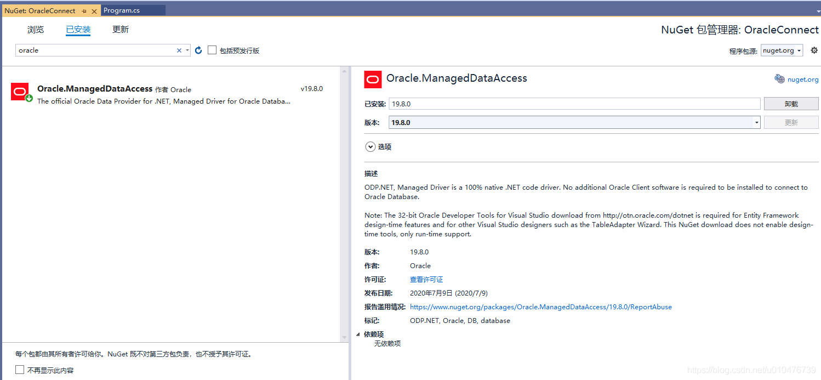Open the ReportAbuse URL link

541,307
